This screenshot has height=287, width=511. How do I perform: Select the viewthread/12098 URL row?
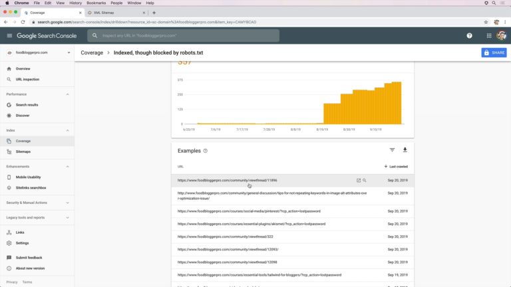point(293,262)
